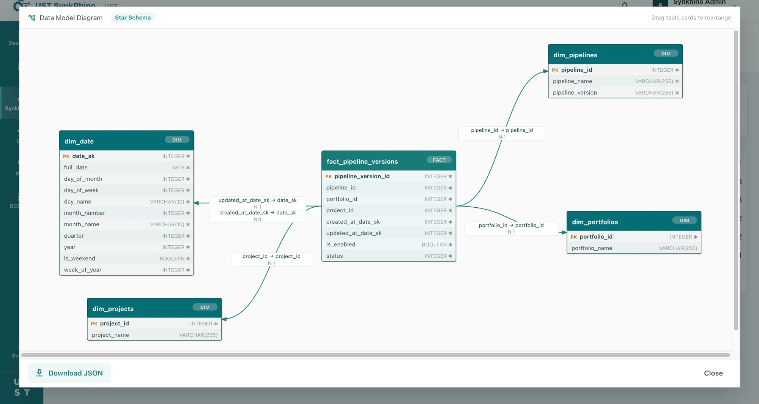Select the status row in fact table
This screenshot has width=759, height=404.
(389, 256)
